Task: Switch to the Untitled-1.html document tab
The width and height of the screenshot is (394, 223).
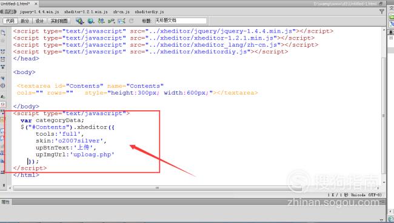Action: coord(15,4)
